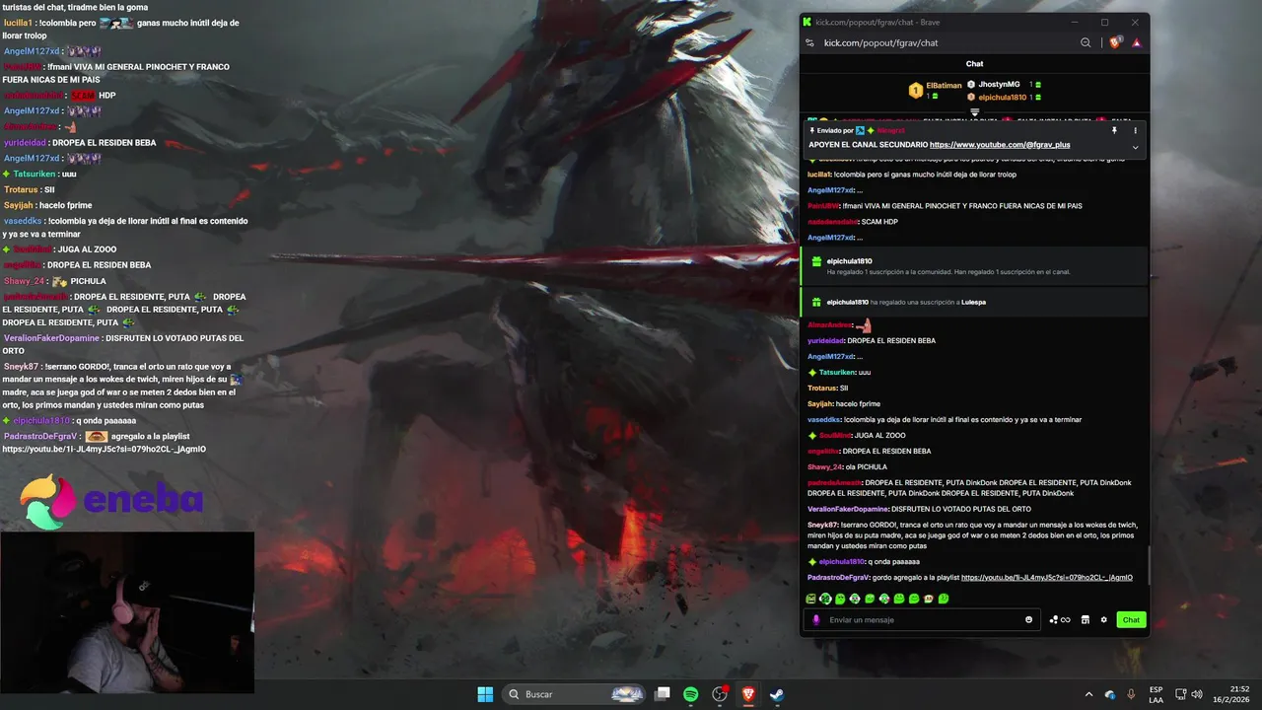Select the tenth quick emote in row
The image size is (1262, 710).
click(x=945, y=599)
